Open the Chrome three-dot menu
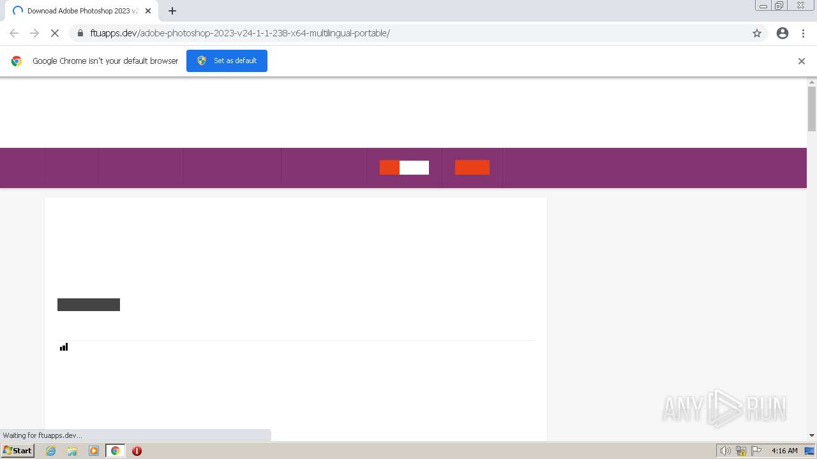Screen dimensions: 817x459 [804, 33]
